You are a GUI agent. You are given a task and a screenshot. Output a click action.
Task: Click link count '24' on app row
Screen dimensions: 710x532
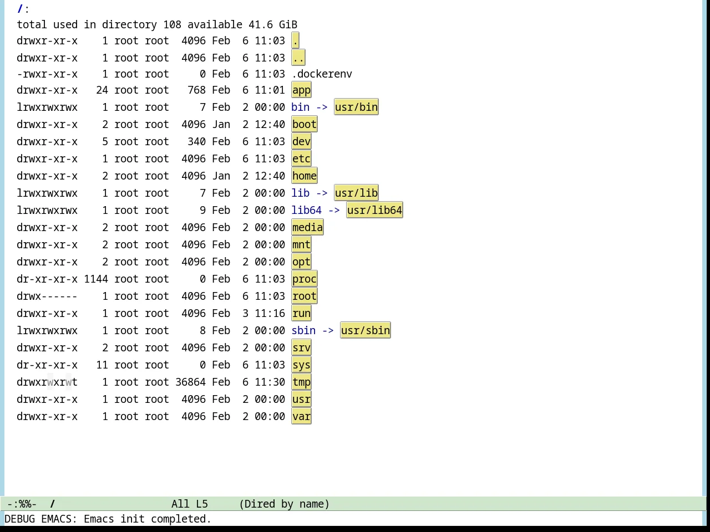click(x=102, y=90)
